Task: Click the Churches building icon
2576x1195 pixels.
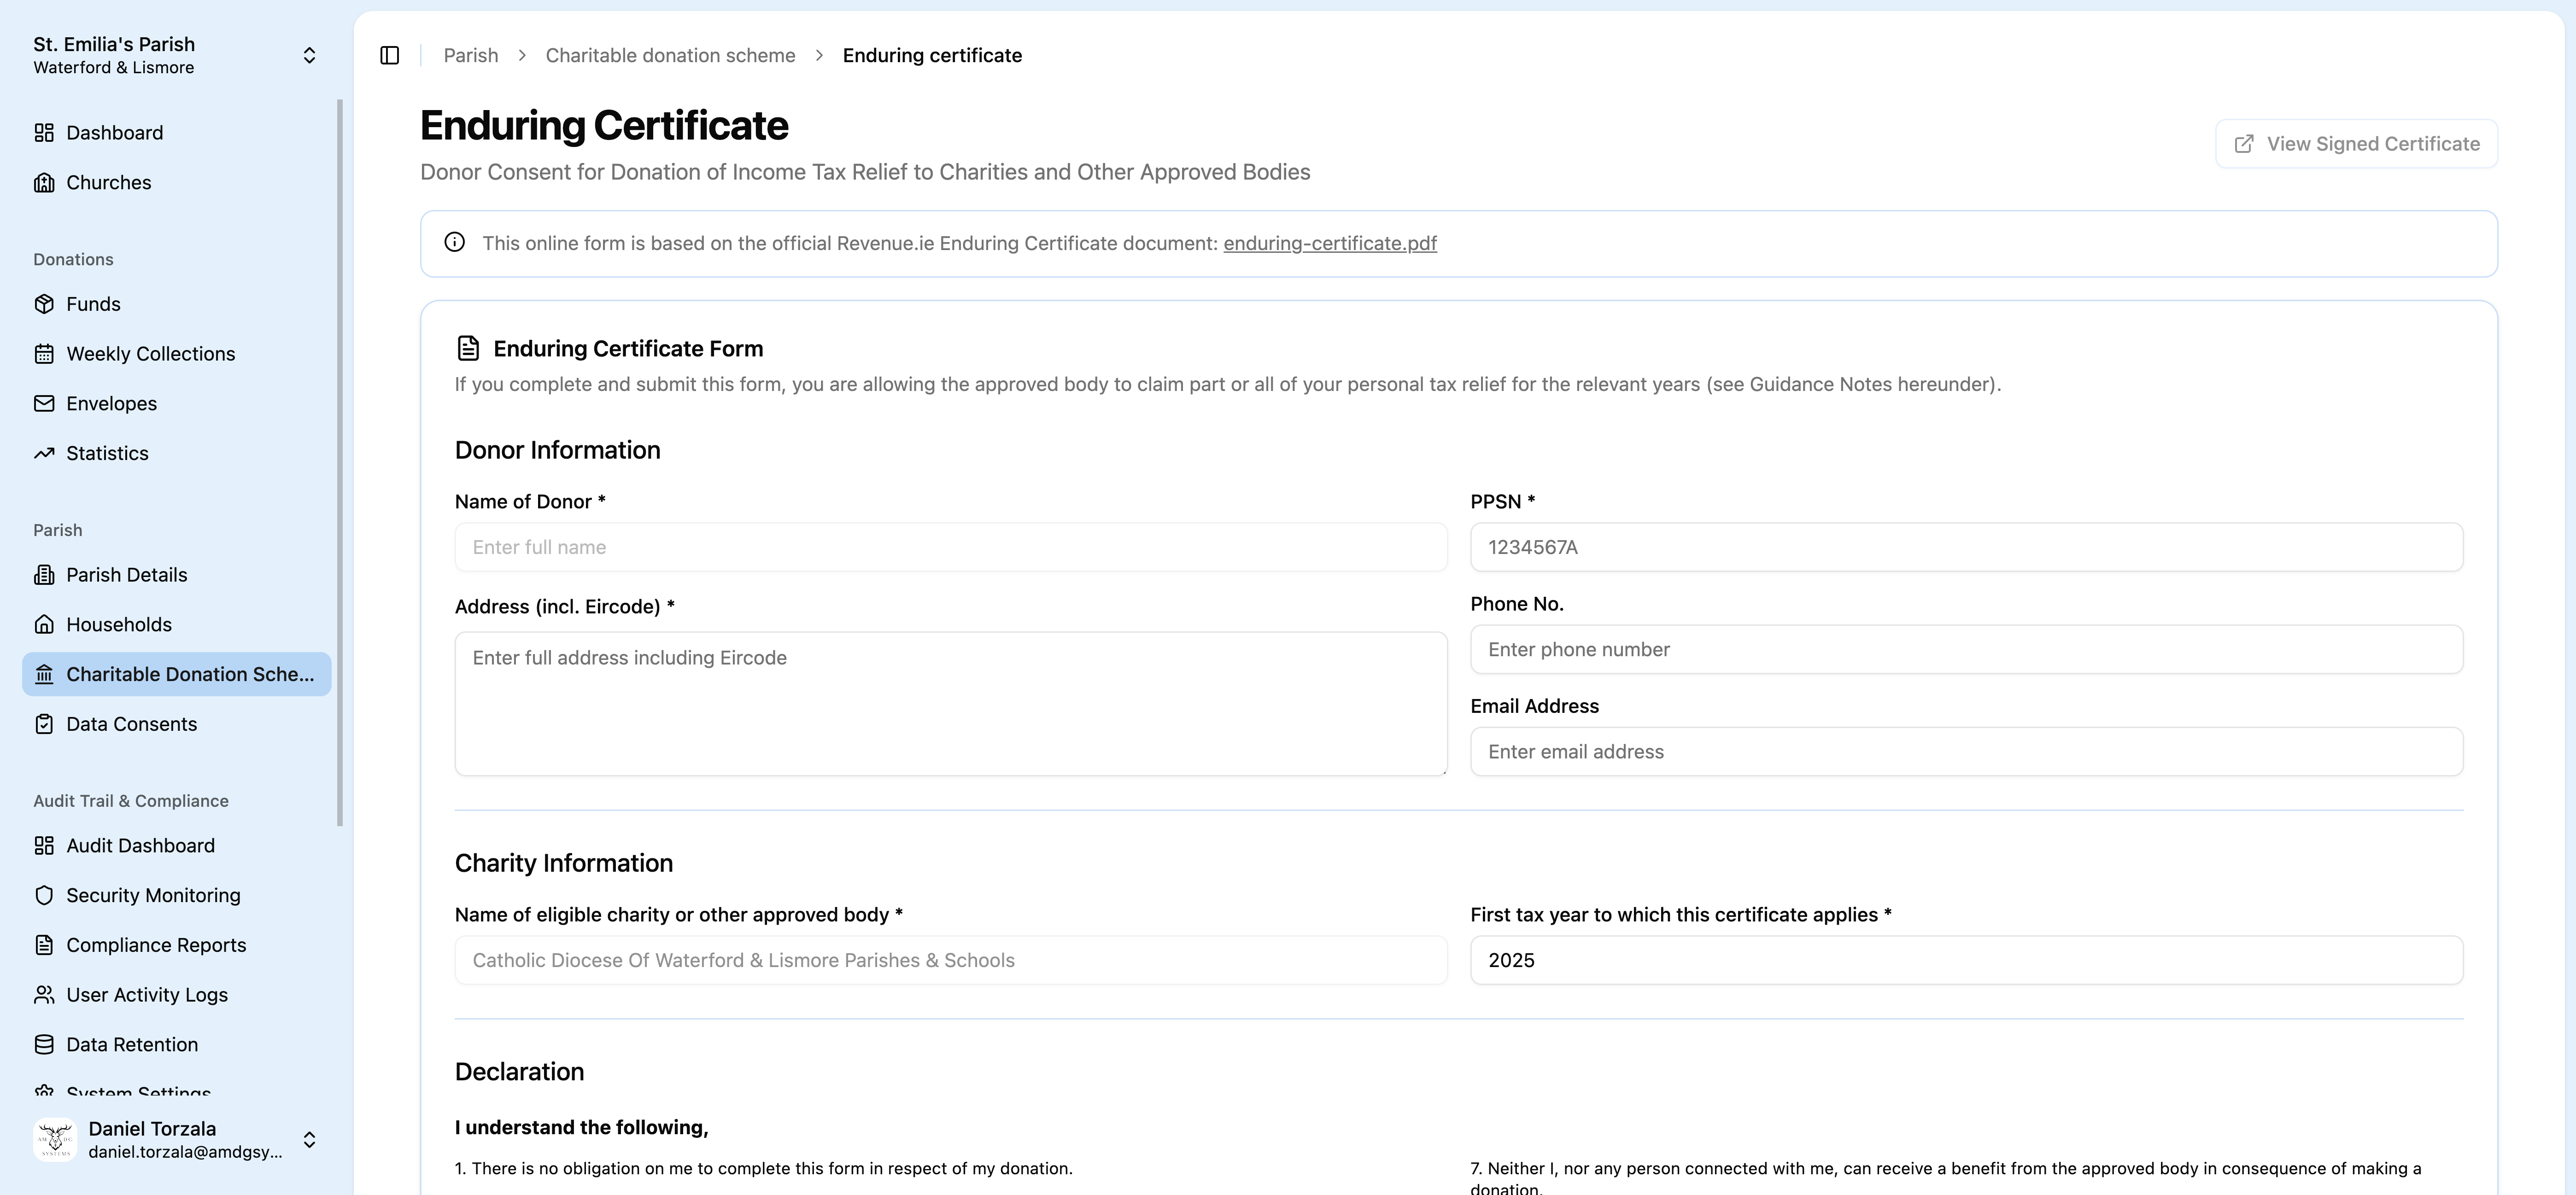Action: tap(44, 183)
